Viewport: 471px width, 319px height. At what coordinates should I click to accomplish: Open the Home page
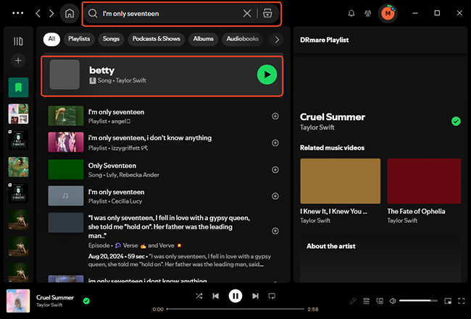point(70,14)
